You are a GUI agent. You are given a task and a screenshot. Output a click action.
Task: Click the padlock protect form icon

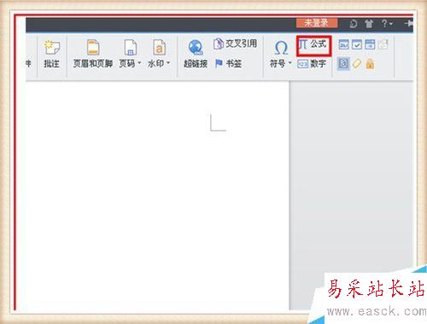[370, 63]
